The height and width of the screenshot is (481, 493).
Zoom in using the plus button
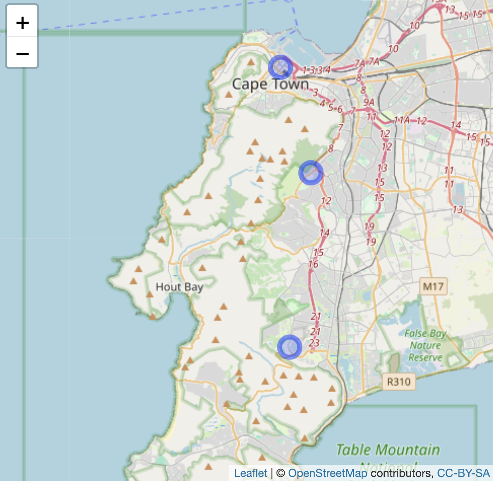22,22
